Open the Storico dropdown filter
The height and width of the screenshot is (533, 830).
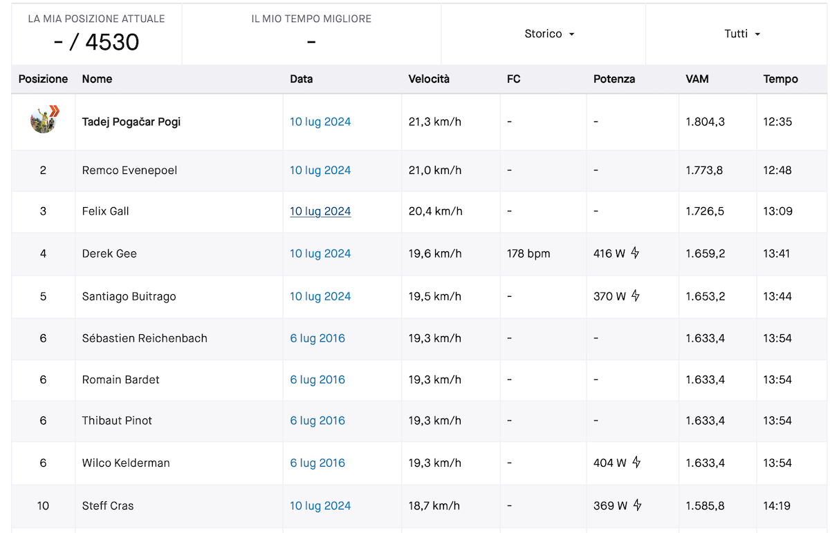pos(550,34)
